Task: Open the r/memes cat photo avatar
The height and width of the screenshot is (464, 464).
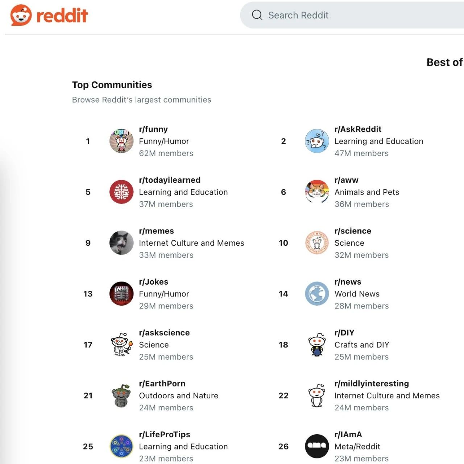Action: 121,243
